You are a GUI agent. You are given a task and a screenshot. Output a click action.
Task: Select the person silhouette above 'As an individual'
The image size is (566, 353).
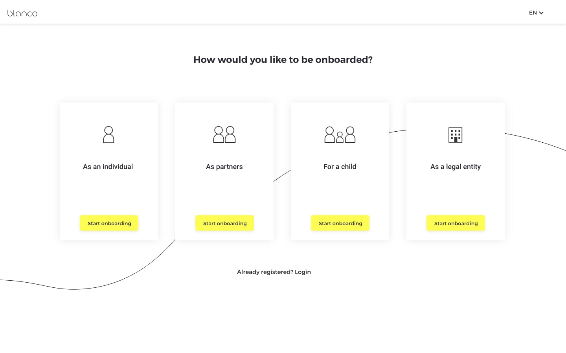coord(108,134)
